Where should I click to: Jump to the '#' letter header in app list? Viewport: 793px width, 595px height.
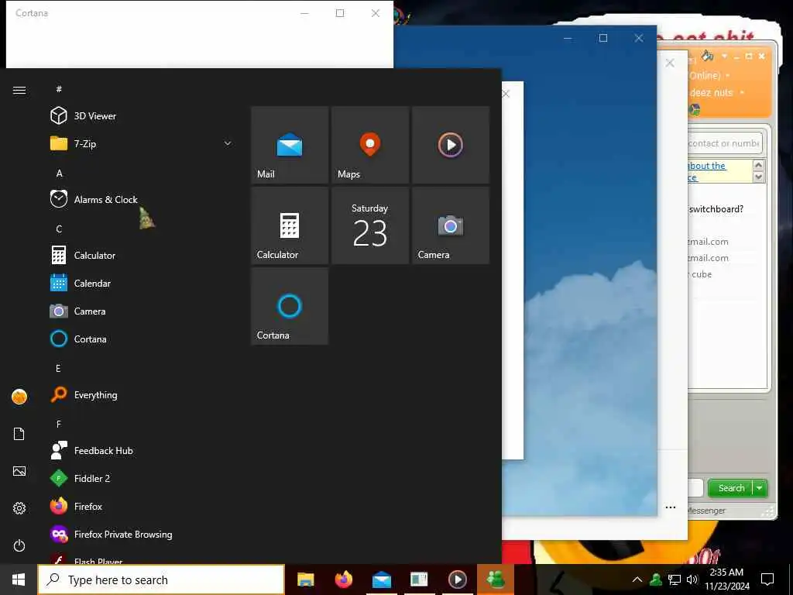tap(59, 89)
